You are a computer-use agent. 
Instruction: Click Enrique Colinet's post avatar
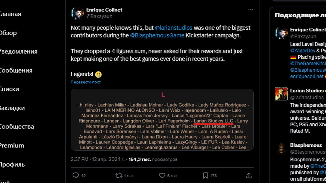77,13
